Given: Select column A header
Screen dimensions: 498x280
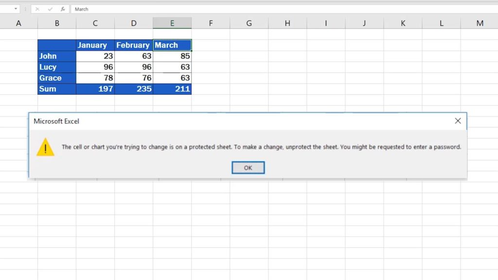Looking at the screenshot, I should [19, 23].
